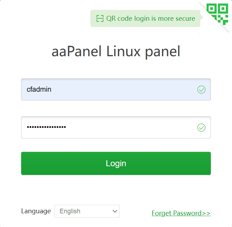Open the Language dropdown
Viewport: 232px width, 227px height.
click(87, 211)
